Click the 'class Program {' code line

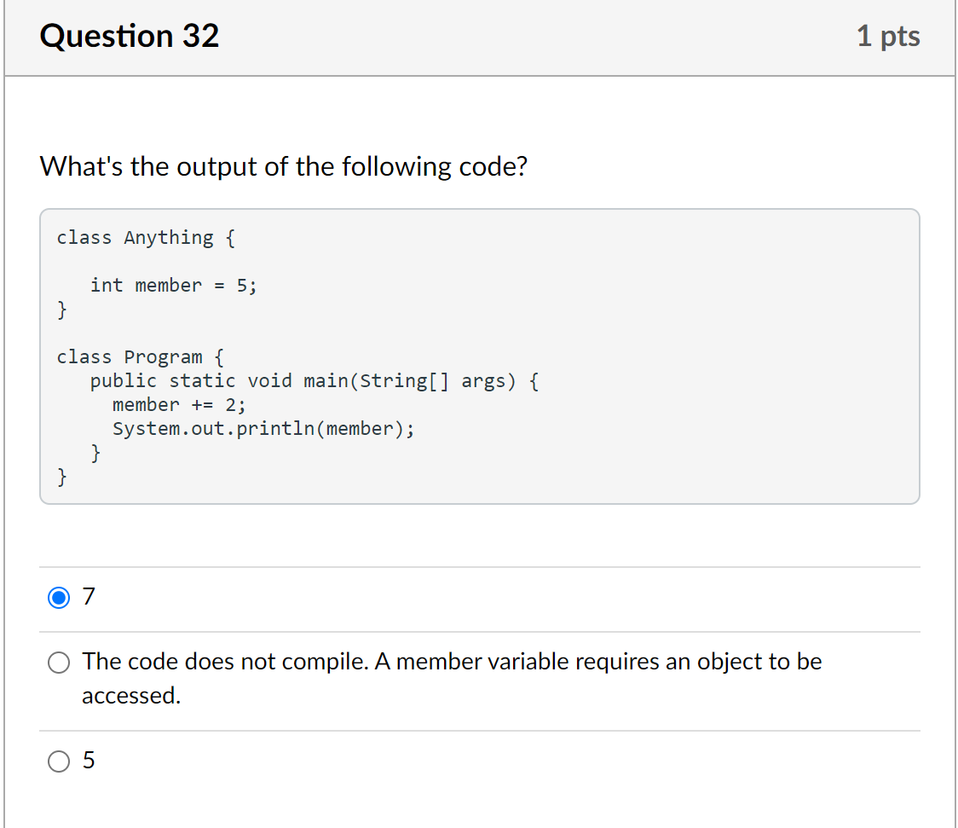[x=140, y=356]
